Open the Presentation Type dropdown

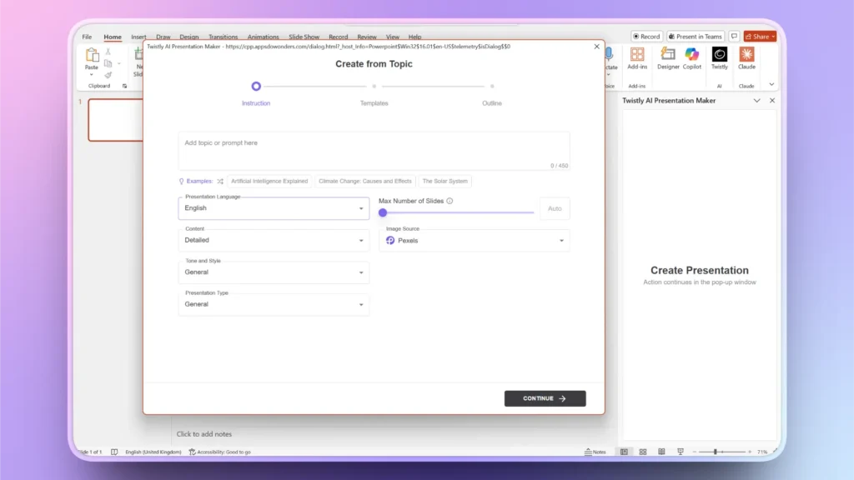pos(274,305)
